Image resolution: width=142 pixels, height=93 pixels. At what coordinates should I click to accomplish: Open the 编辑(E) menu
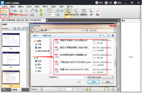(13, 7)
